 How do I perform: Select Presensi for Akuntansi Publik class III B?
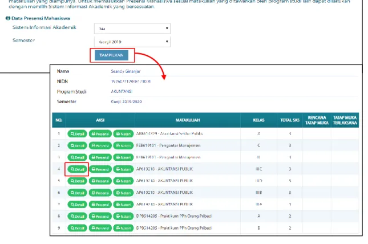(100, 193)
